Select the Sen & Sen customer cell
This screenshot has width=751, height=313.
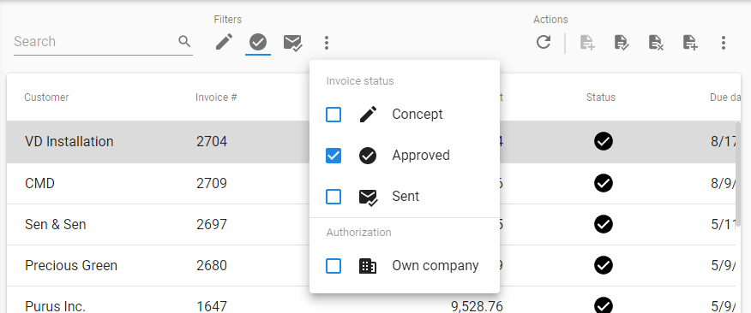[x=56, y=224]
